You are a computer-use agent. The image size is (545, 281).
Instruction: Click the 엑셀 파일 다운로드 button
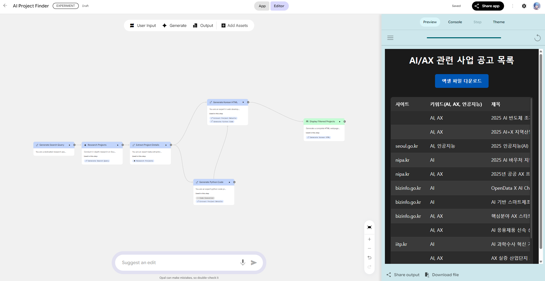tap(461, 81)
